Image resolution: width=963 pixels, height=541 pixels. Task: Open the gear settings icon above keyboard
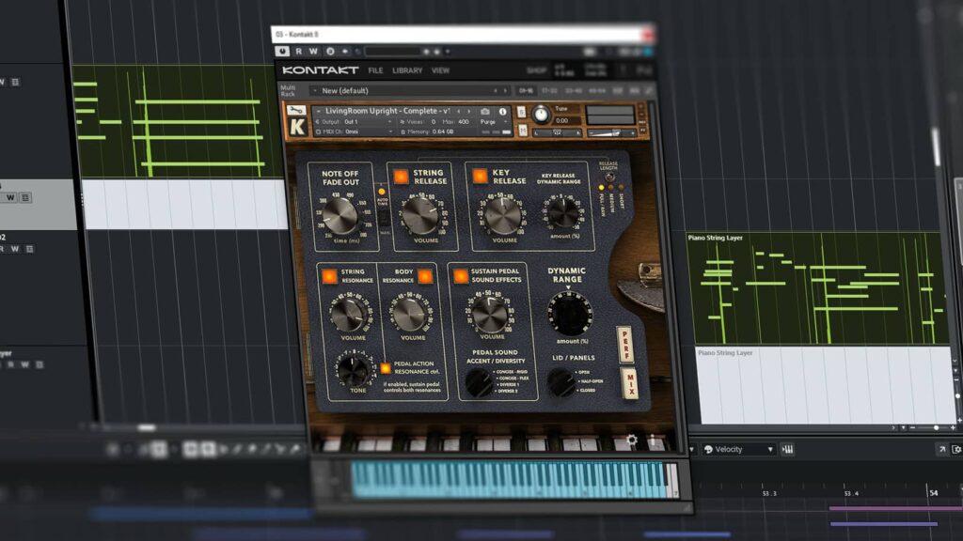pos(632,440)
